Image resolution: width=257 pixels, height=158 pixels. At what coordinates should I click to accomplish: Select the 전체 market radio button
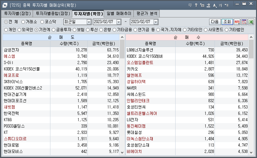[x=6, y=22]
